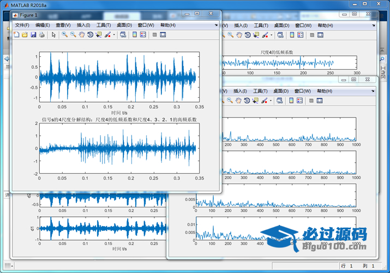This screenshot has width=390, height=273.
Task: Rotate 3D tool in upper-right figure window
Action: pos(248,35)
